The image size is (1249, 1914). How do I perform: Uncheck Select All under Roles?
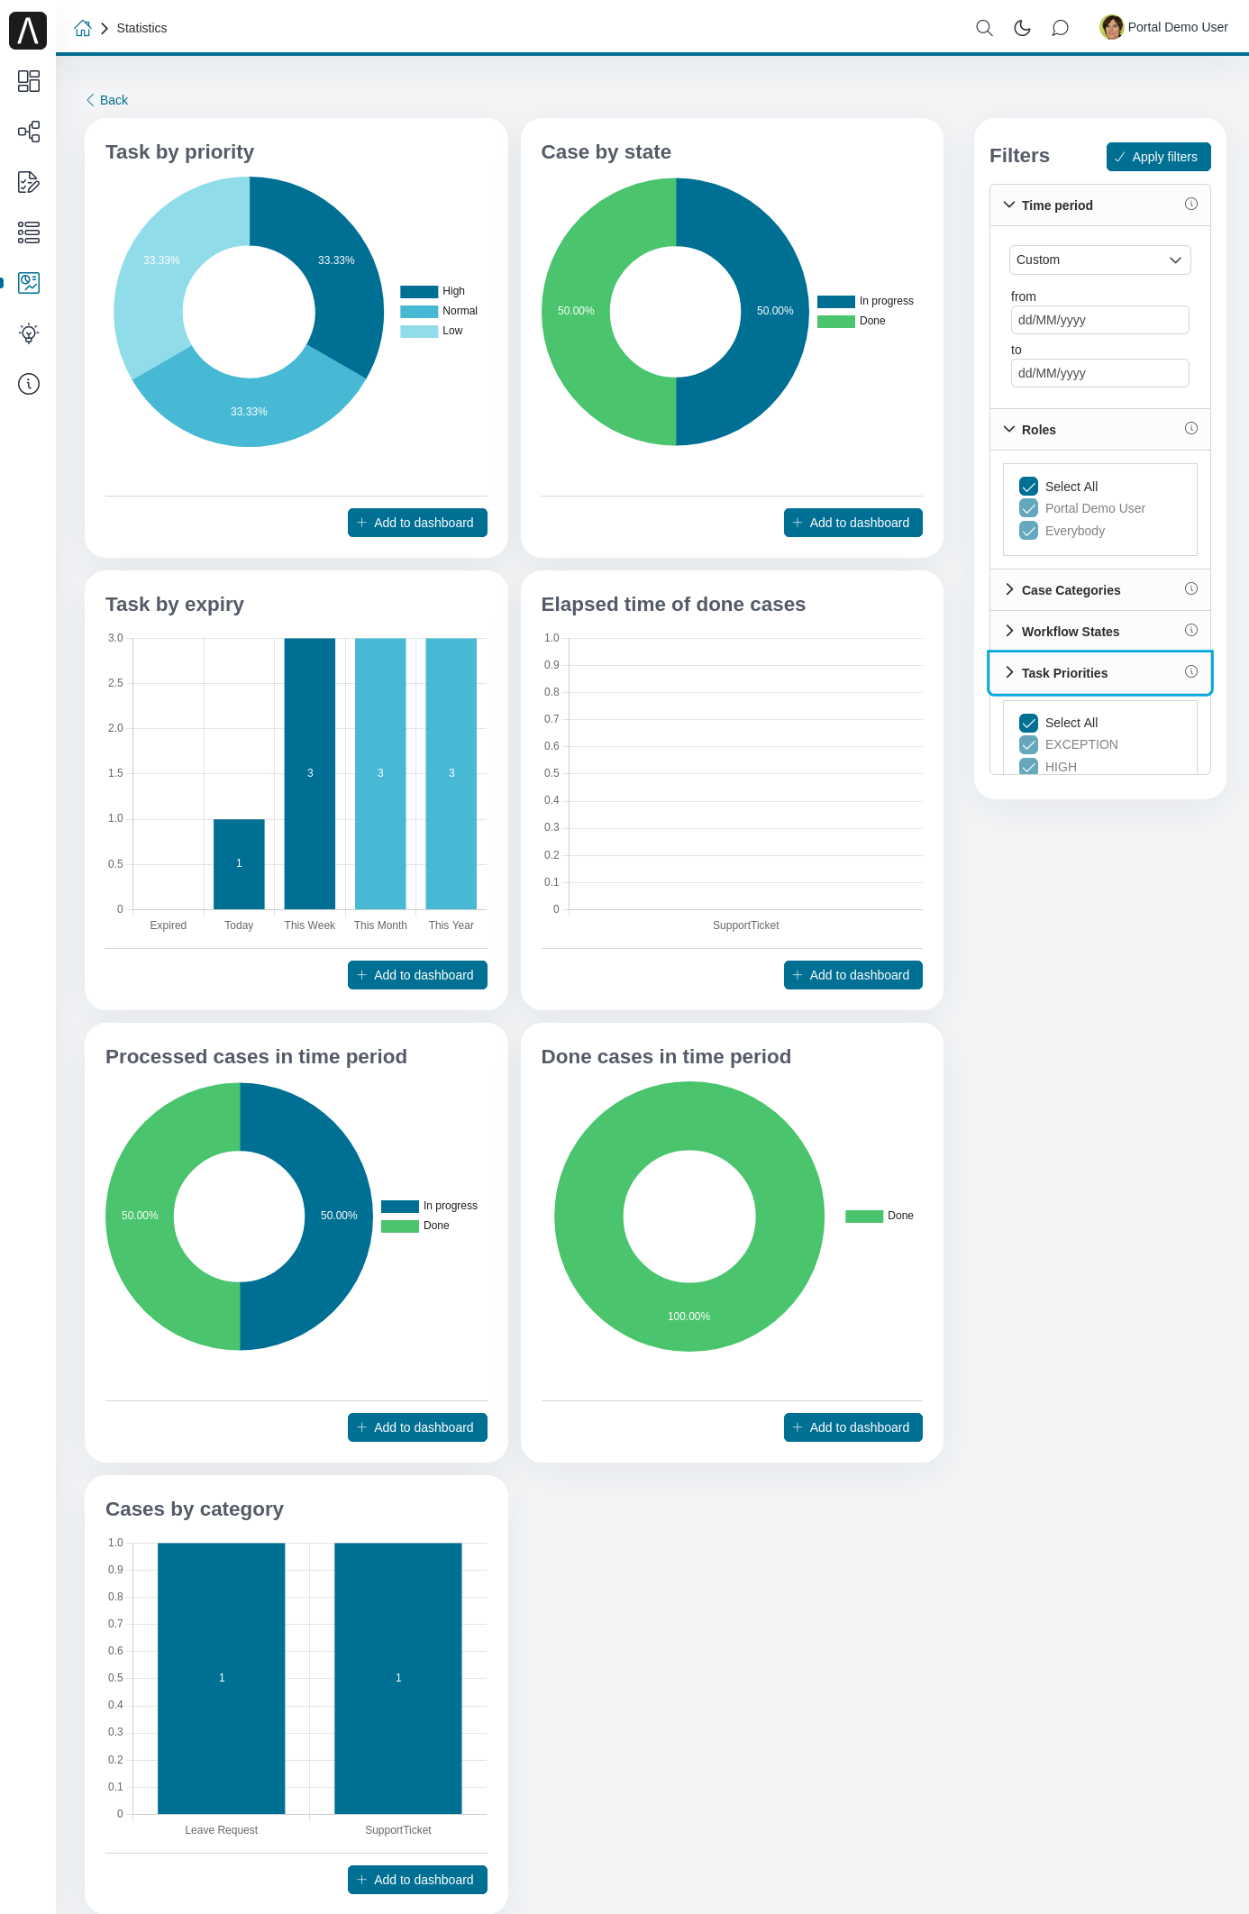(1028, 487)
